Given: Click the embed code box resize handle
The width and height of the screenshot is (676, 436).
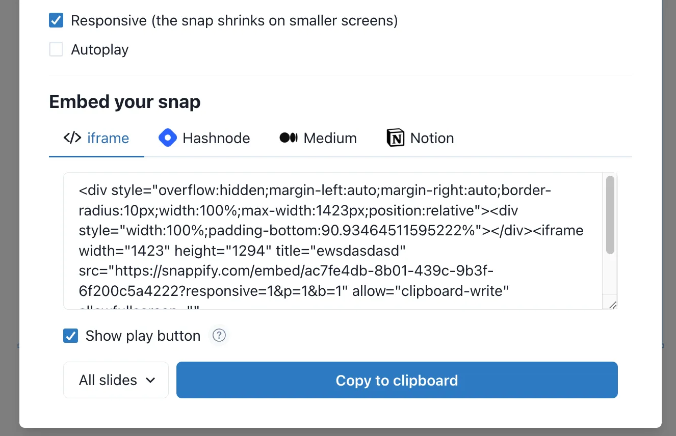Looking at the screenshot, I should pos(612,304).
